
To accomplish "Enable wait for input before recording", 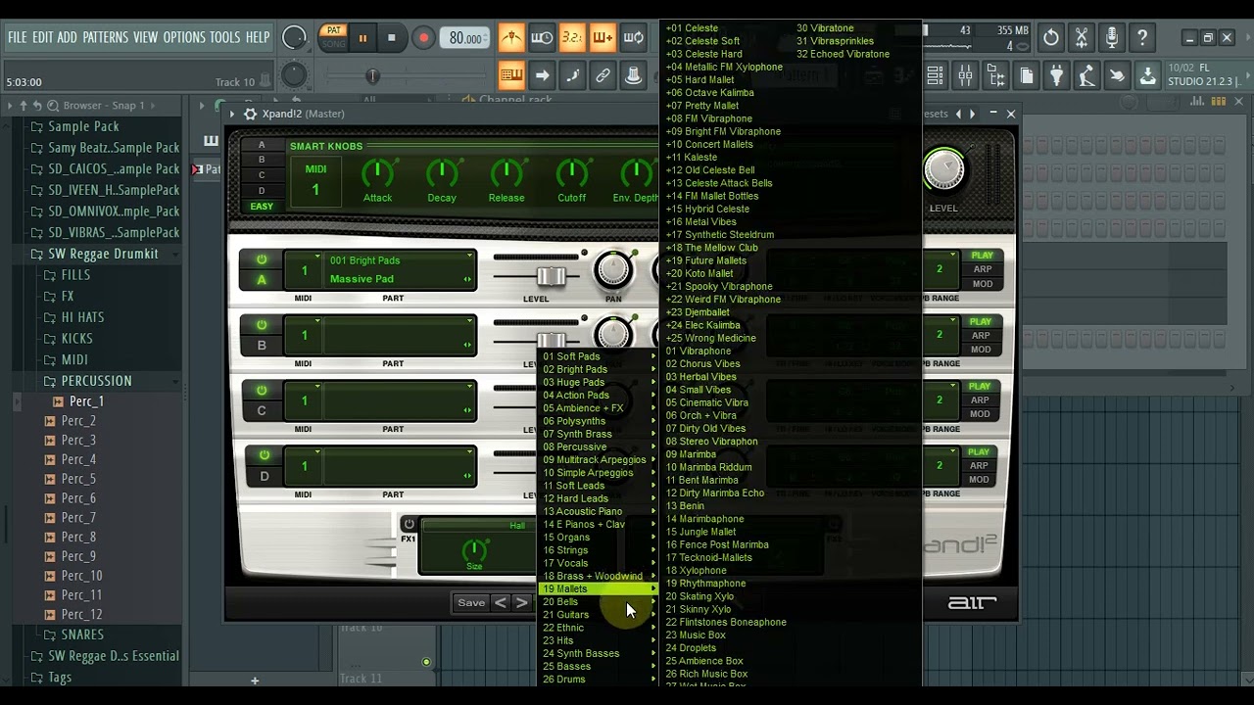I will pos(542,38).
